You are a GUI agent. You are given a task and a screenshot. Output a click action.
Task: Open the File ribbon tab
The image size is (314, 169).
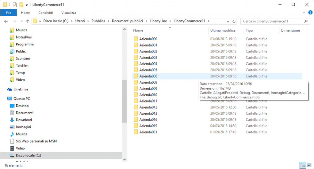(x=9, y=13)
